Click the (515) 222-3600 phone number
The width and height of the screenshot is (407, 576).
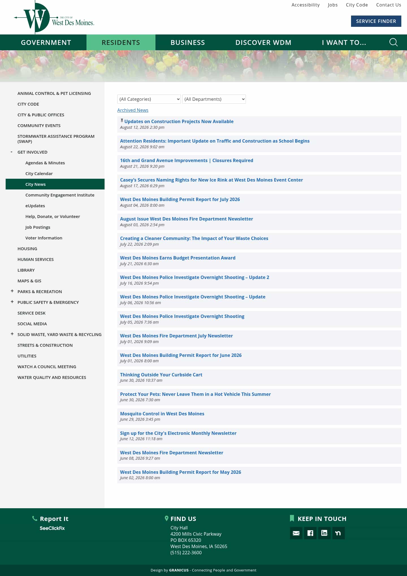(x=186, y=553)
